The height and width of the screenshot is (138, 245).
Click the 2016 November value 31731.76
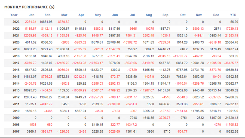197,70
